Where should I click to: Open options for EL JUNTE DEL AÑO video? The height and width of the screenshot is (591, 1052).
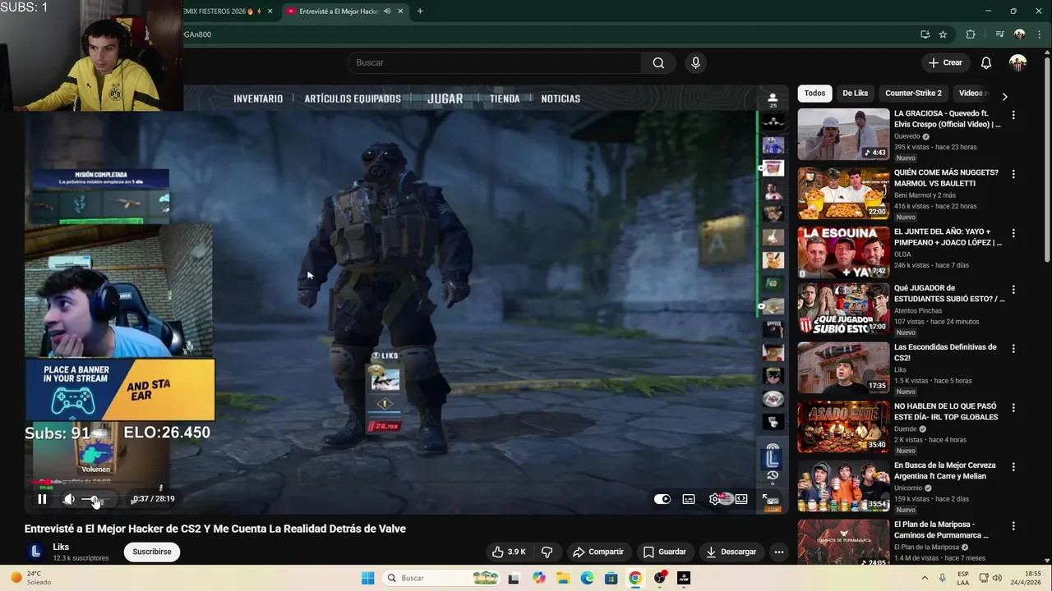1013,234
